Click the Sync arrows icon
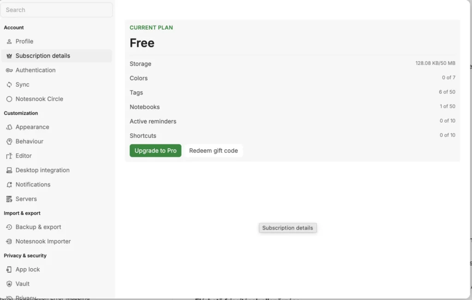 tap(9, 85)
